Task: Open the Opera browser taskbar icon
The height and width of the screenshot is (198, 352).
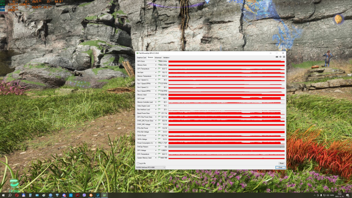Action: point(17,195)
